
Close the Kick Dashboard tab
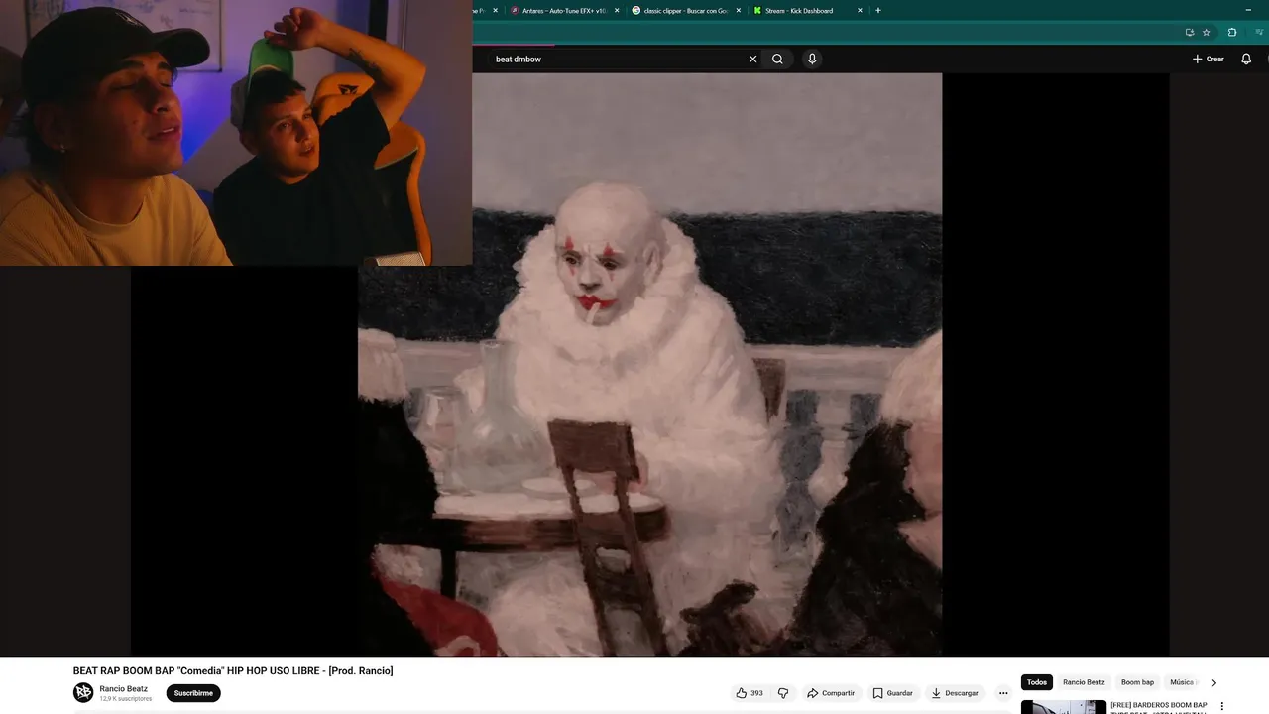pos(860,10)
